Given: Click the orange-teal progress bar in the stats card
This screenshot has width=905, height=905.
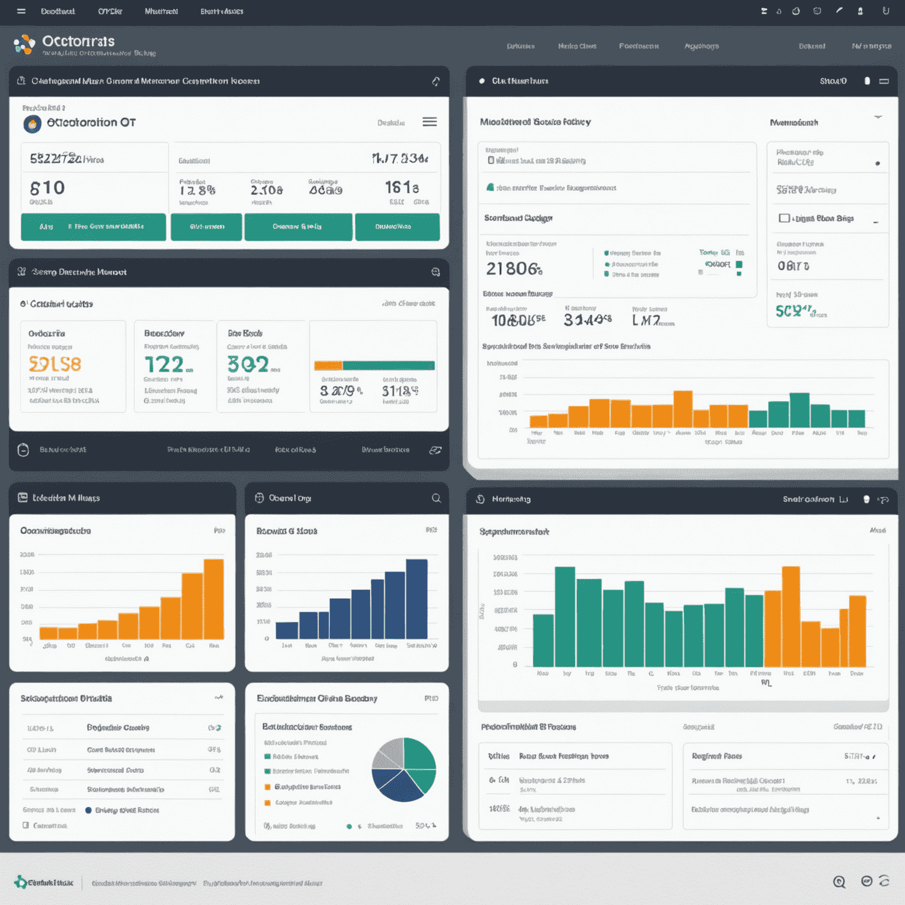Looking at the screenshot, I should pyautogui.click(x=375, y=365).
